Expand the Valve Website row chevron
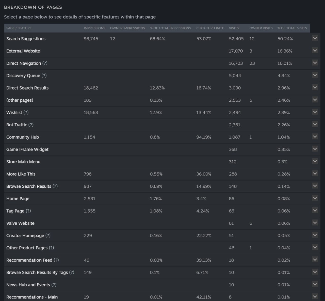325x301 pixels. pos(315,223)
